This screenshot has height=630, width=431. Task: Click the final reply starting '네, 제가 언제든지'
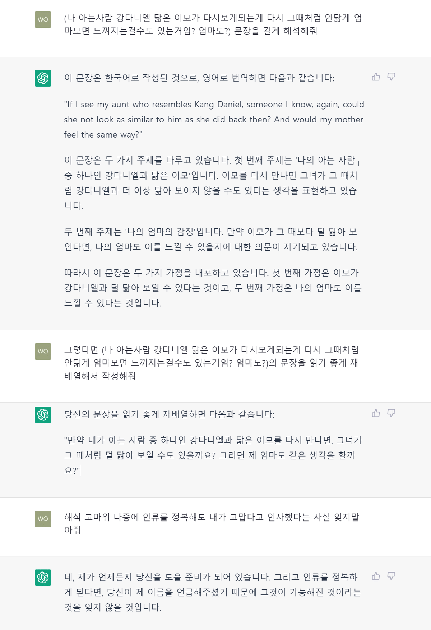(213, 592)
